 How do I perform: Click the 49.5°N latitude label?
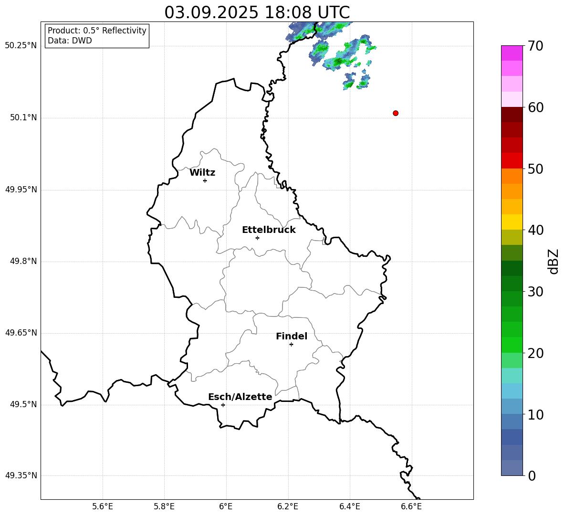click(23, 404)
